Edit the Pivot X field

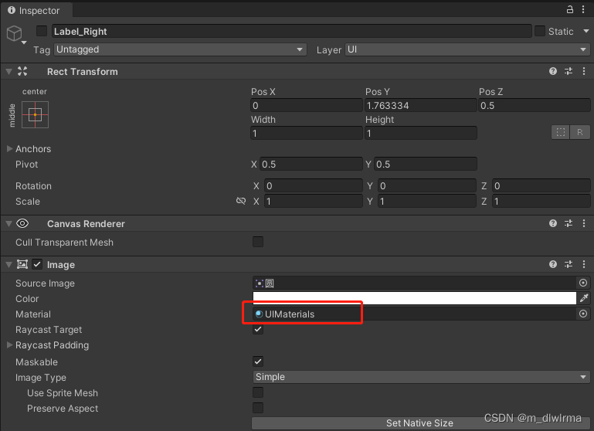pos(311,164)
